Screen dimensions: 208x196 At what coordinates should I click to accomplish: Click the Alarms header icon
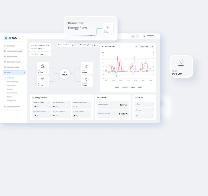[136, 97]
